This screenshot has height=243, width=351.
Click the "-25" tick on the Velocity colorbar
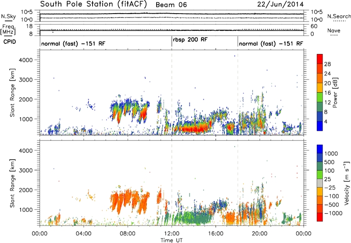click(x=330, y=188)
